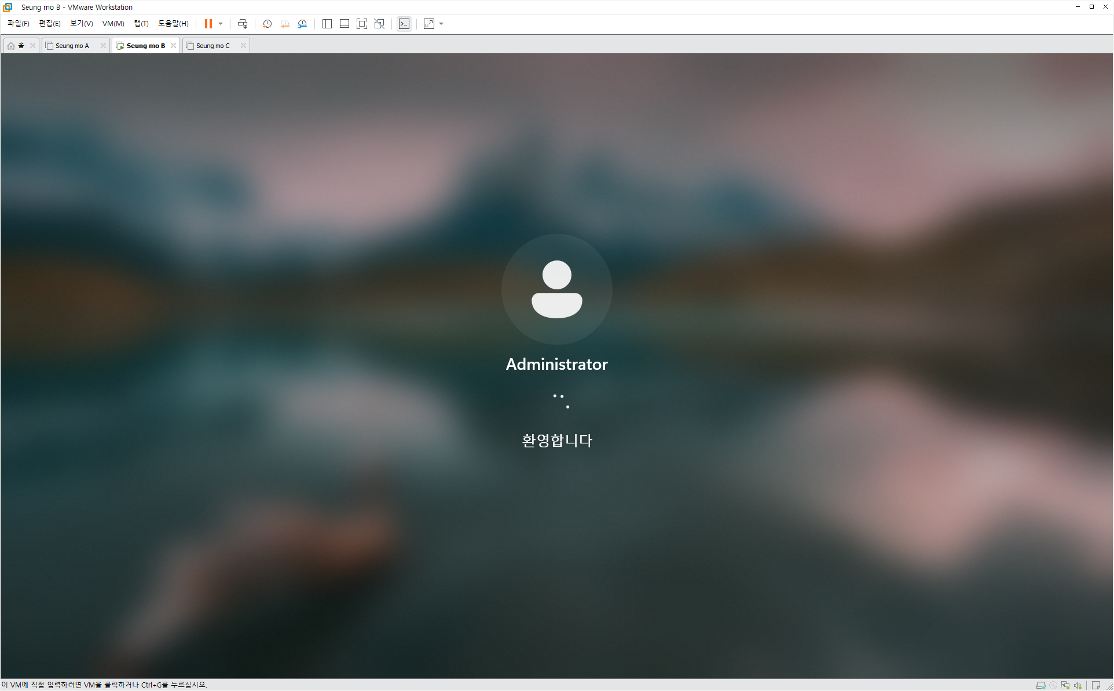Open the Snapshot Manager icon

pos(302,24)
